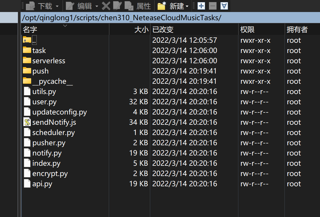Open the 编辑 dropdown arrow
The image size is (320, 217).
97,6
